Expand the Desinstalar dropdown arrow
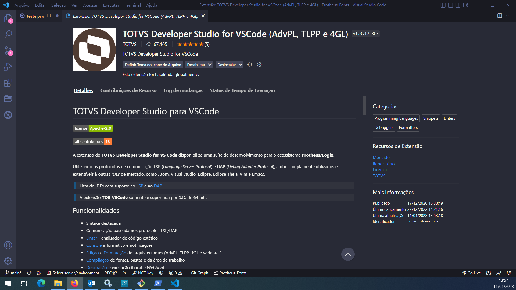The image size is (516, 290). (x=240, y=64)
